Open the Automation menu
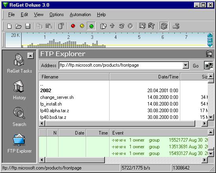 pos(80,15)
